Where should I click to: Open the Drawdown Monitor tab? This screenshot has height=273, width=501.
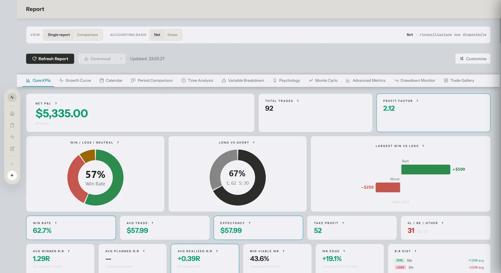pos(414,81)
